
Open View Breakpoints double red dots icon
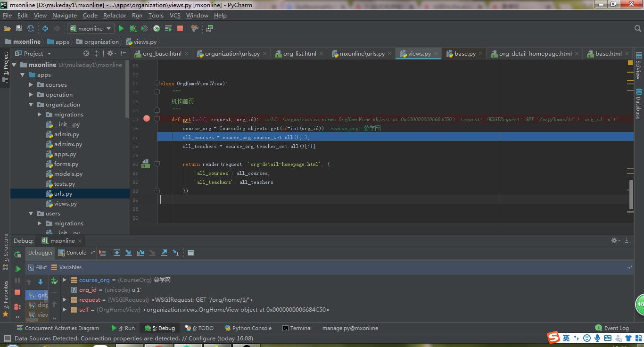pos(17,307)
